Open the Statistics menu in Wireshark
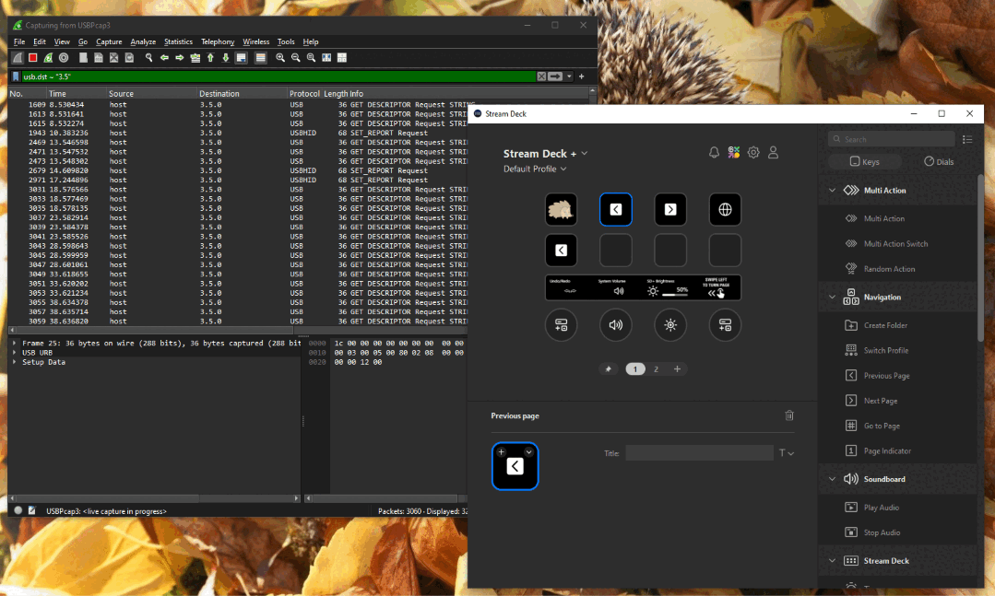995x596 pixels. (x=178, y=41)
